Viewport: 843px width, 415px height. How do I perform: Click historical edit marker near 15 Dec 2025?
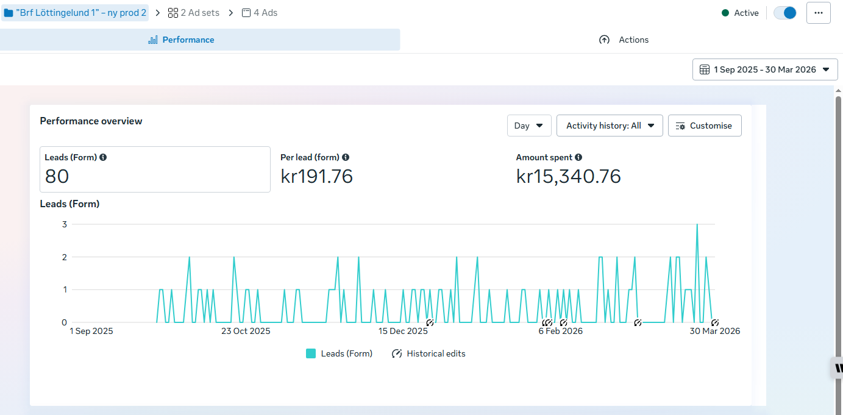(x=430, y=322)
